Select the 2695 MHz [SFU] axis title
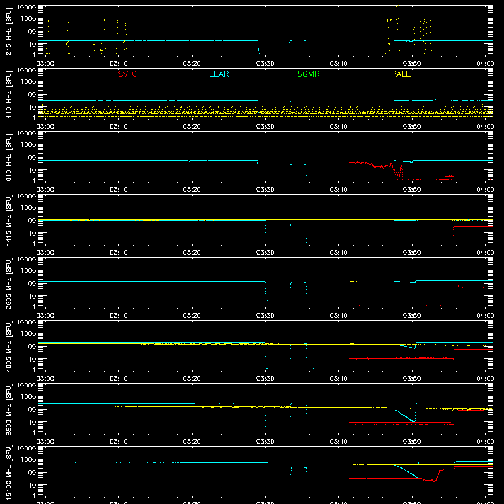The height and width of the screenshot is (504, 504). 8,283
